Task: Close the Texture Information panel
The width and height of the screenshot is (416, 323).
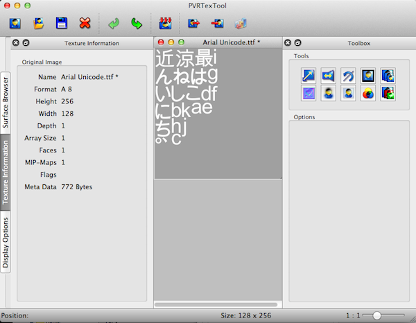Action: click(16, 43)
